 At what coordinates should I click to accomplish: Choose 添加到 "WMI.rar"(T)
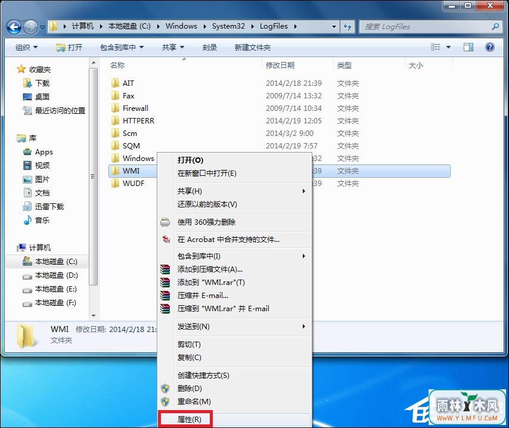coord(234,282)
